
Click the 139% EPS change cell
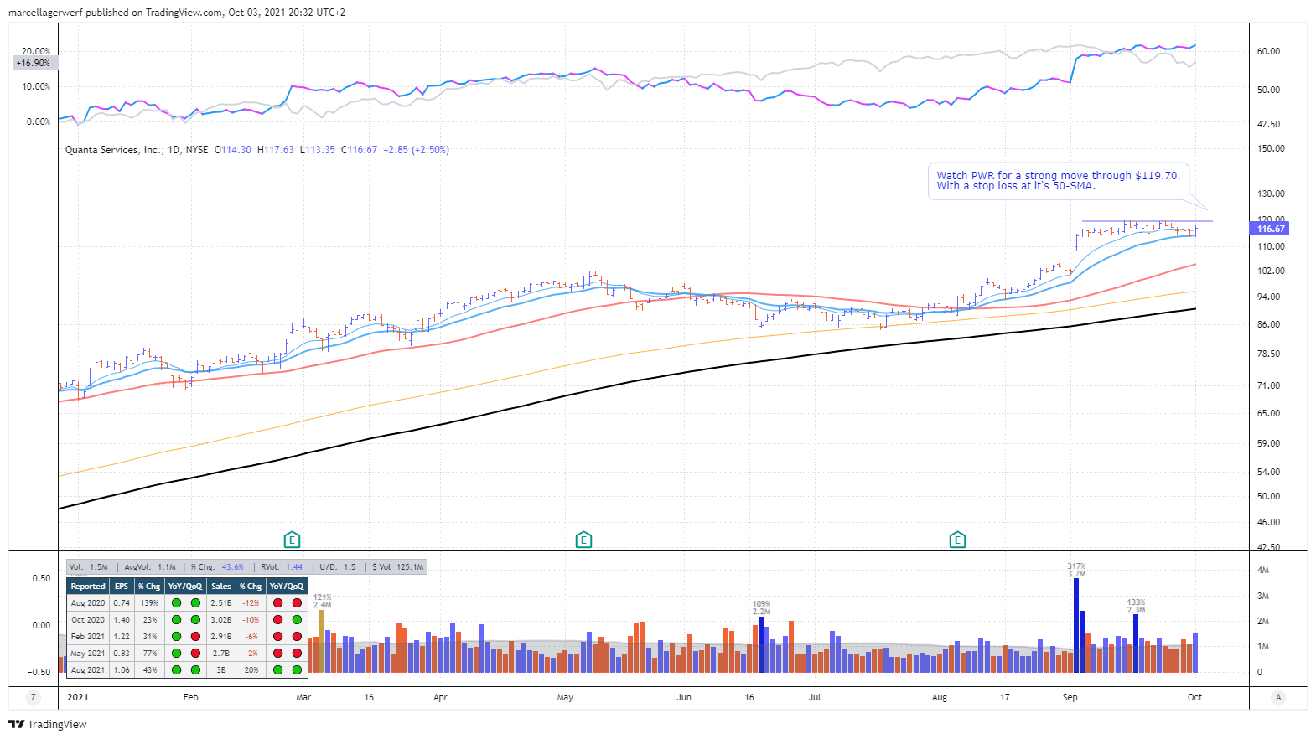(149, 603)
